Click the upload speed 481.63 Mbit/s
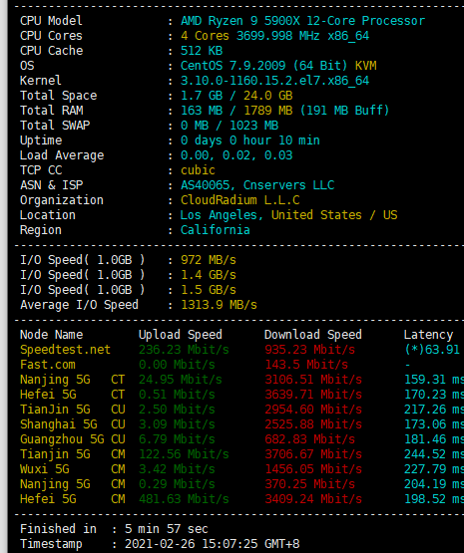The image size is (464, 553). point(184,499)
